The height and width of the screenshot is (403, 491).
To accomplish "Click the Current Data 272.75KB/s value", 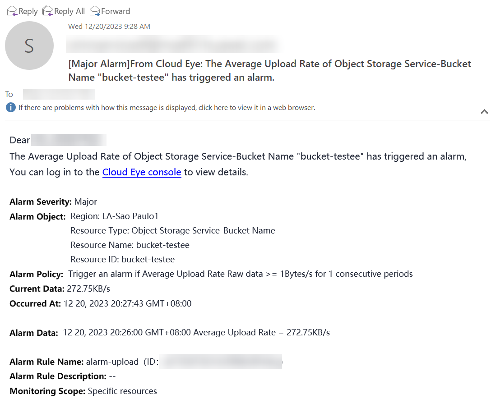I will click(x=88, y=289).
